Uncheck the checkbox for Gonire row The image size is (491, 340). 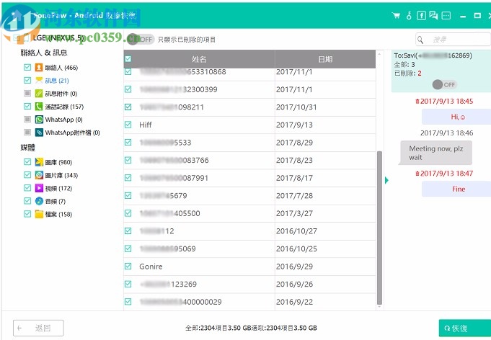click(128, 267)
